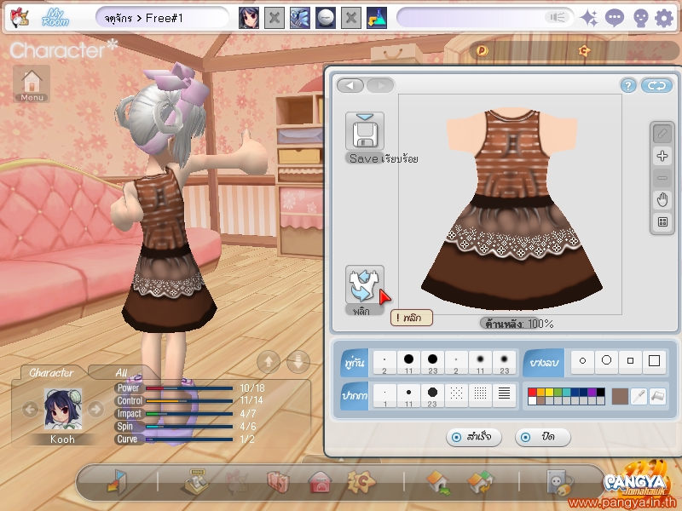Click the exit door icon in bottom bar
Screen dimensions: 682x511
pyautogui.click(x=117, y=481)
